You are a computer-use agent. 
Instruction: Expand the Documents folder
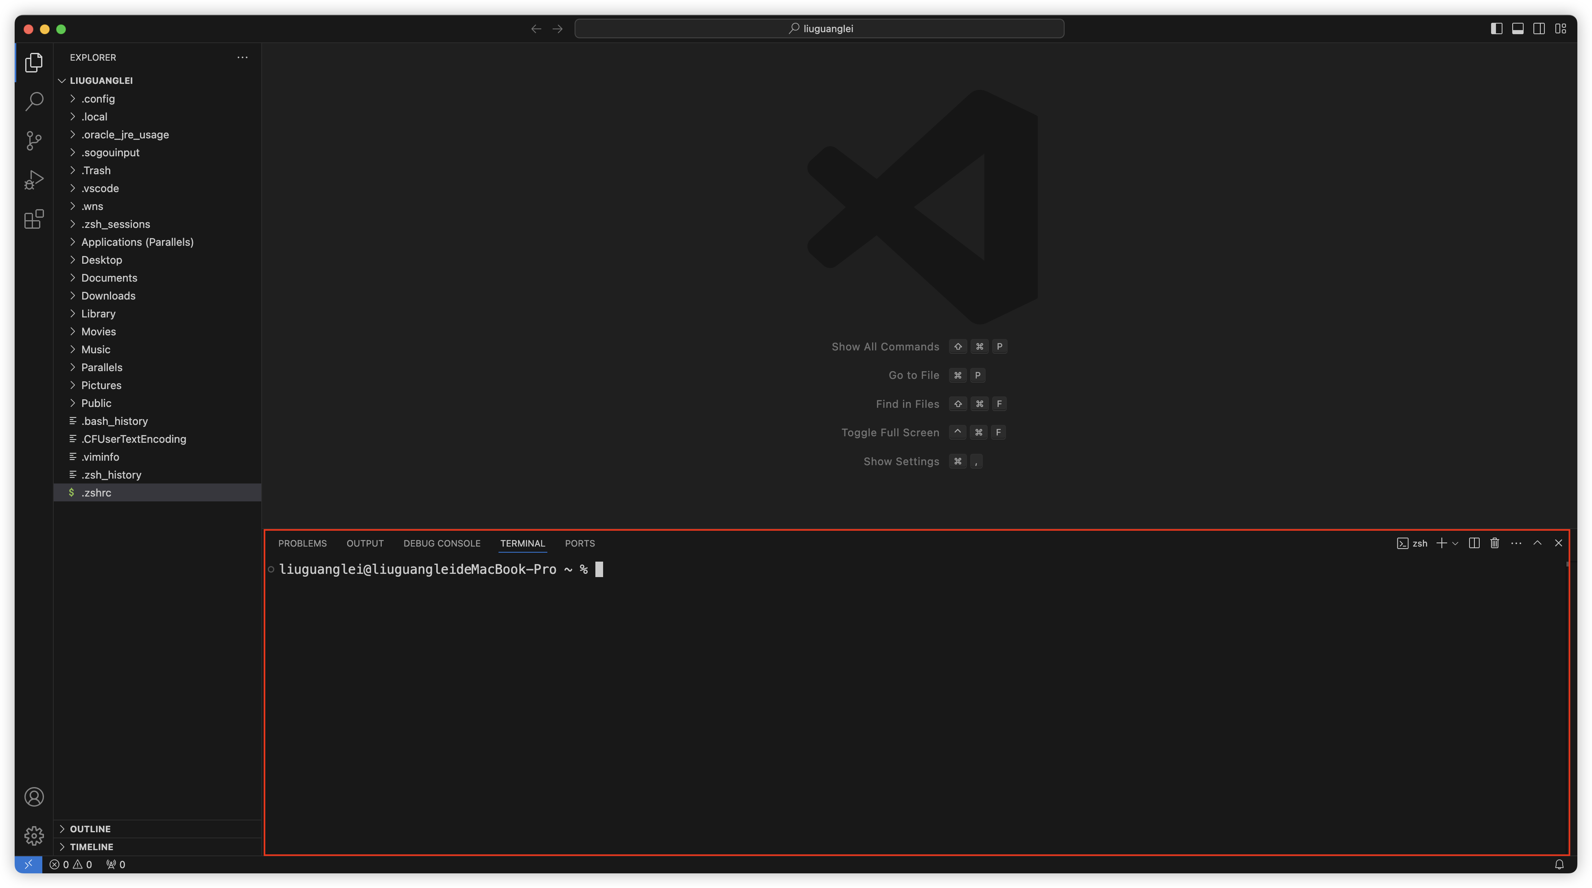click(109, 278)
